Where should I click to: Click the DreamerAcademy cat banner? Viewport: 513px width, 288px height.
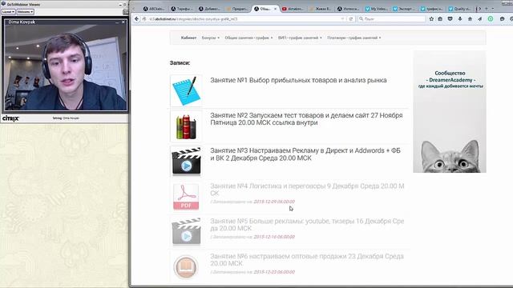click(x=450, y=111)
